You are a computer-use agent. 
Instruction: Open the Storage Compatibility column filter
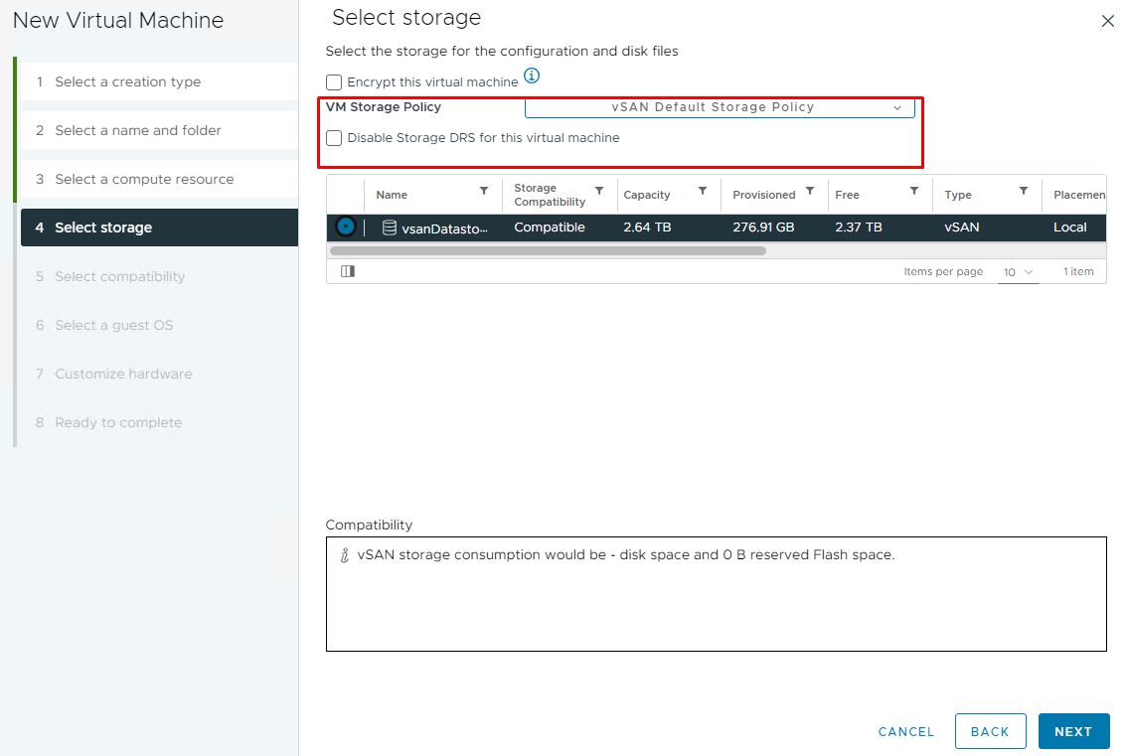coord(598,189)
